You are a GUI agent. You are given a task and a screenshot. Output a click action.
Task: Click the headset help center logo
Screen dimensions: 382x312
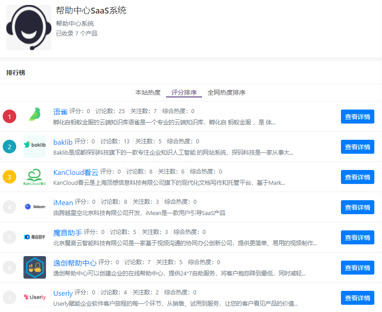click(x=29, y=28)
